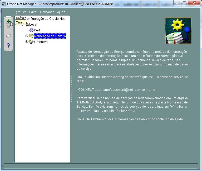
Task: Close the Oracle Net Manager window
Action: [x=194, y=3]
